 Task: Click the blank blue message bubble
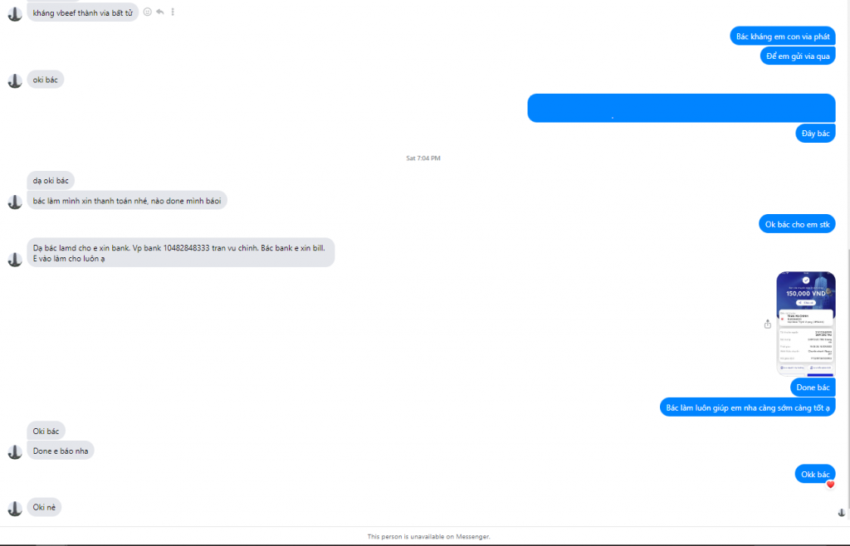[x=681, y=108]
